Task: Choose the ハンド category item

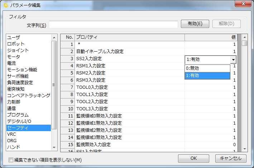Action: coord(14,147)
